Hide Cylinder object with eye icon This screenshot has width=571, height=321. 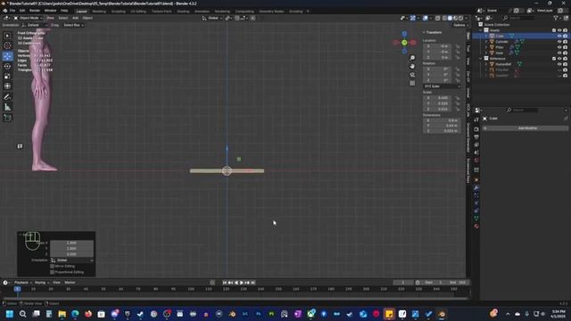tap(559, 42)
